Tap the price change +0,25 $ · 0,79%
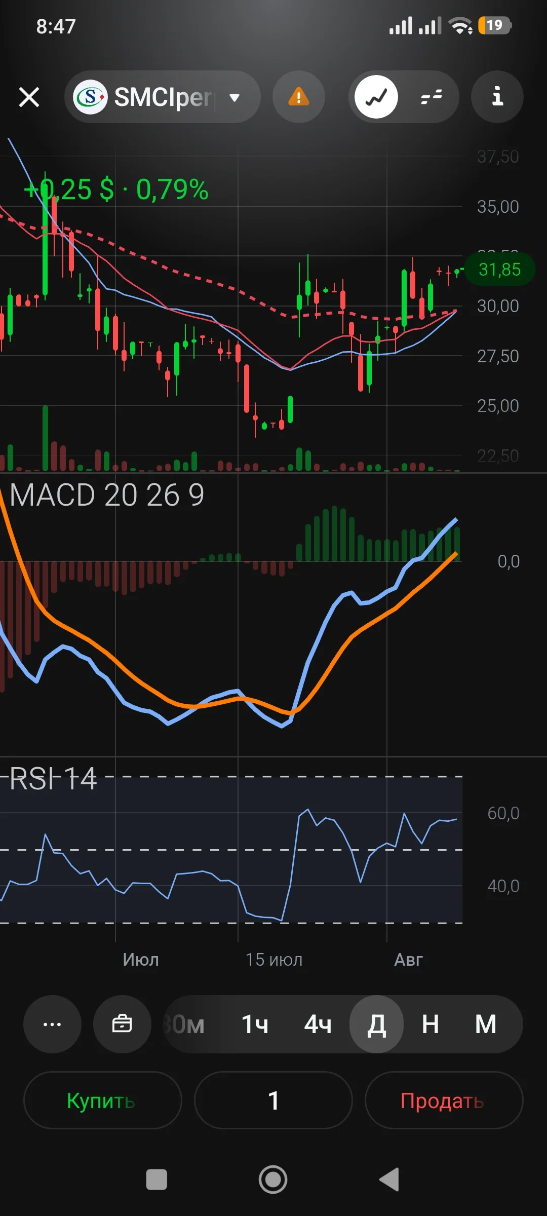Viewport: 547px width, 1216px height. click(116, 189)
